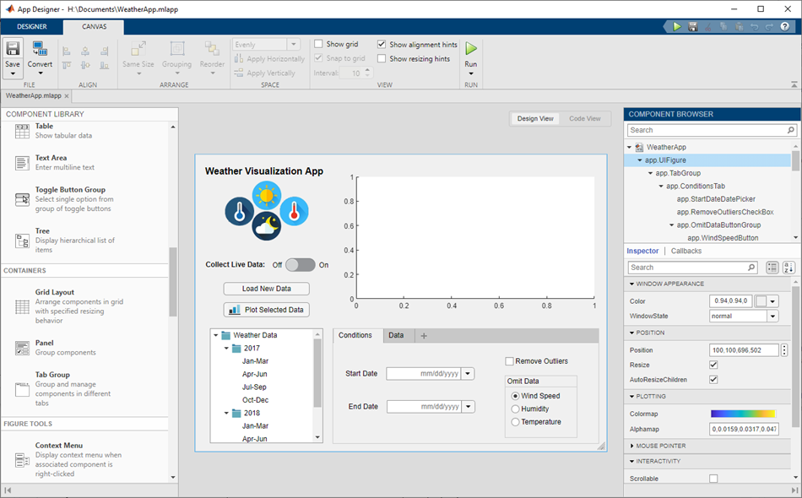
Task: Click the Tab Group component icon
Action: coord(23,389)
